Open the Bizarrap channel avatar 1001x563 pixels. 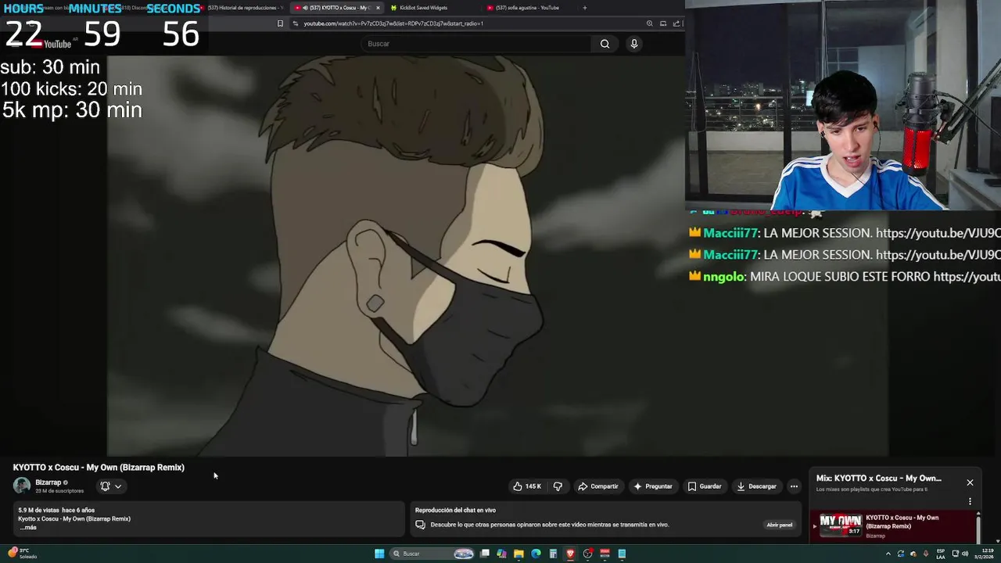(x=22, y=486)
